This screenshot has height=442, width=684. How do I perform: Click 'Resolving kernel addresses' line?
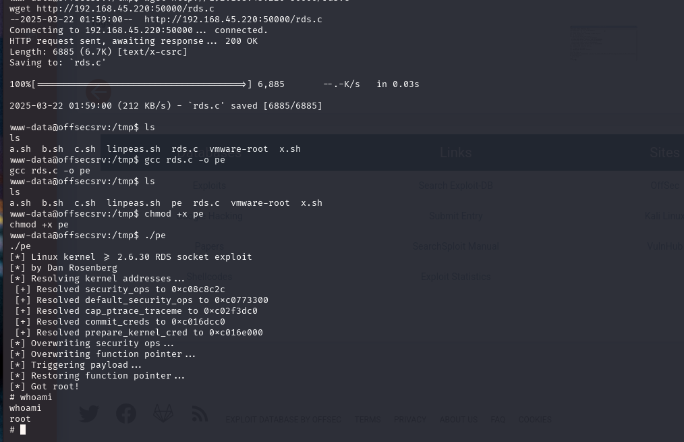(97, 279)
